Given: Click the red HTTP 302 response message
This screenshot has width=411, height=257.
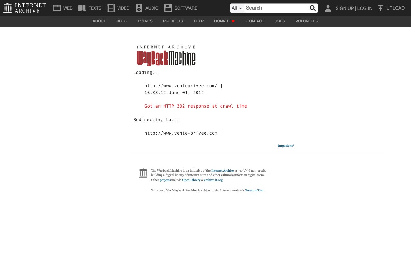Looking at the screenshot, I should click(x=196, y=106).
